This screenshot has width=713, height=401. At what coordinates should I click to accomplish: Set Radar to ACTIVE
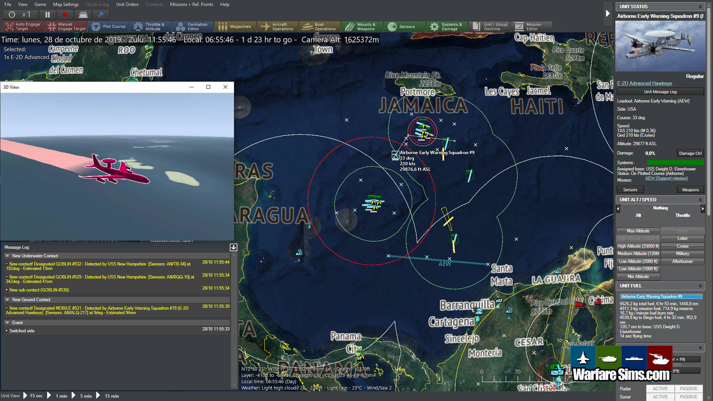click(x=660, y=388)
